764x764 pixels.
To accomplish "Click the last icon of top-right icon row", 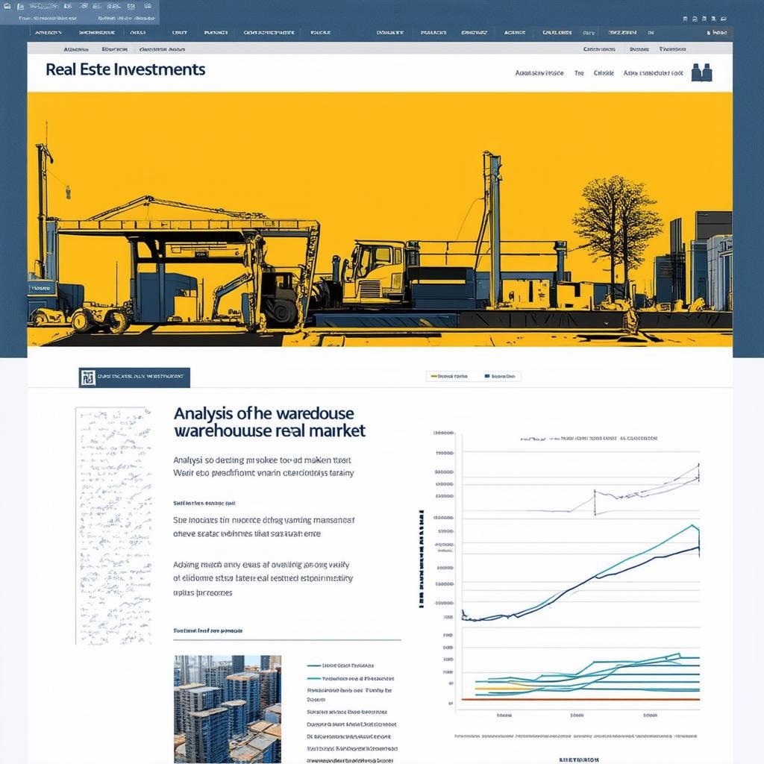I will pyautogui.click(x=724, y=19).
